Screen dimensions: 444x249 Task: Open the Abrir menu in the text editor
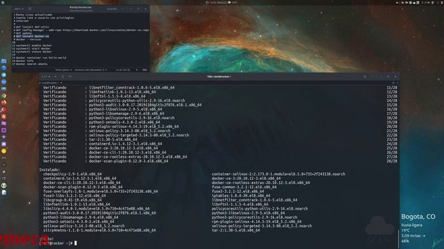(x=19, y=9)
